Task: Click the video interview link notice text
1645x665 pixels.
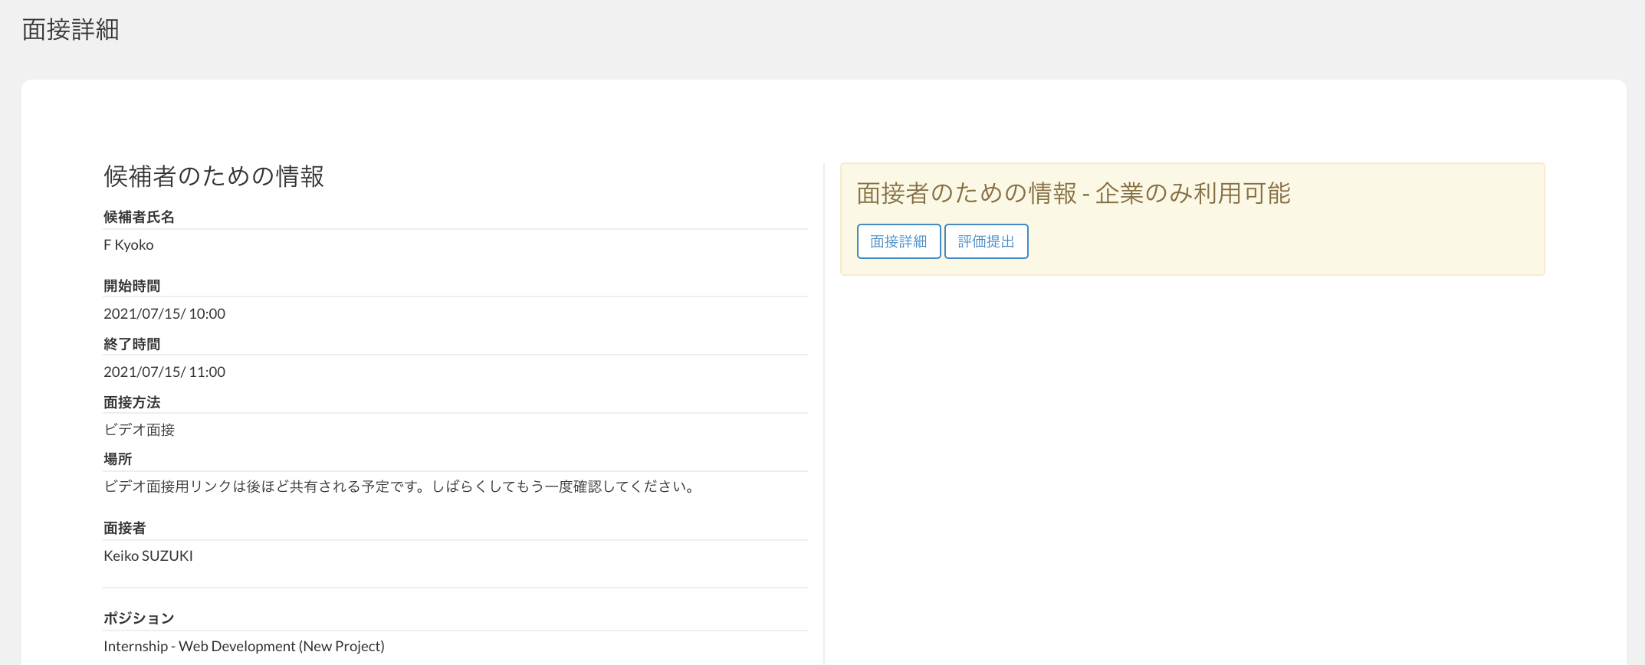Action: 399,487
